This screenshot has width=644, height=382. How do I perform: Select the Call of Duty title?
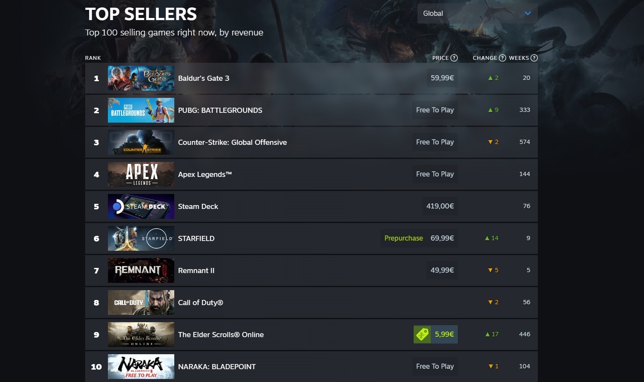(200, 303)
